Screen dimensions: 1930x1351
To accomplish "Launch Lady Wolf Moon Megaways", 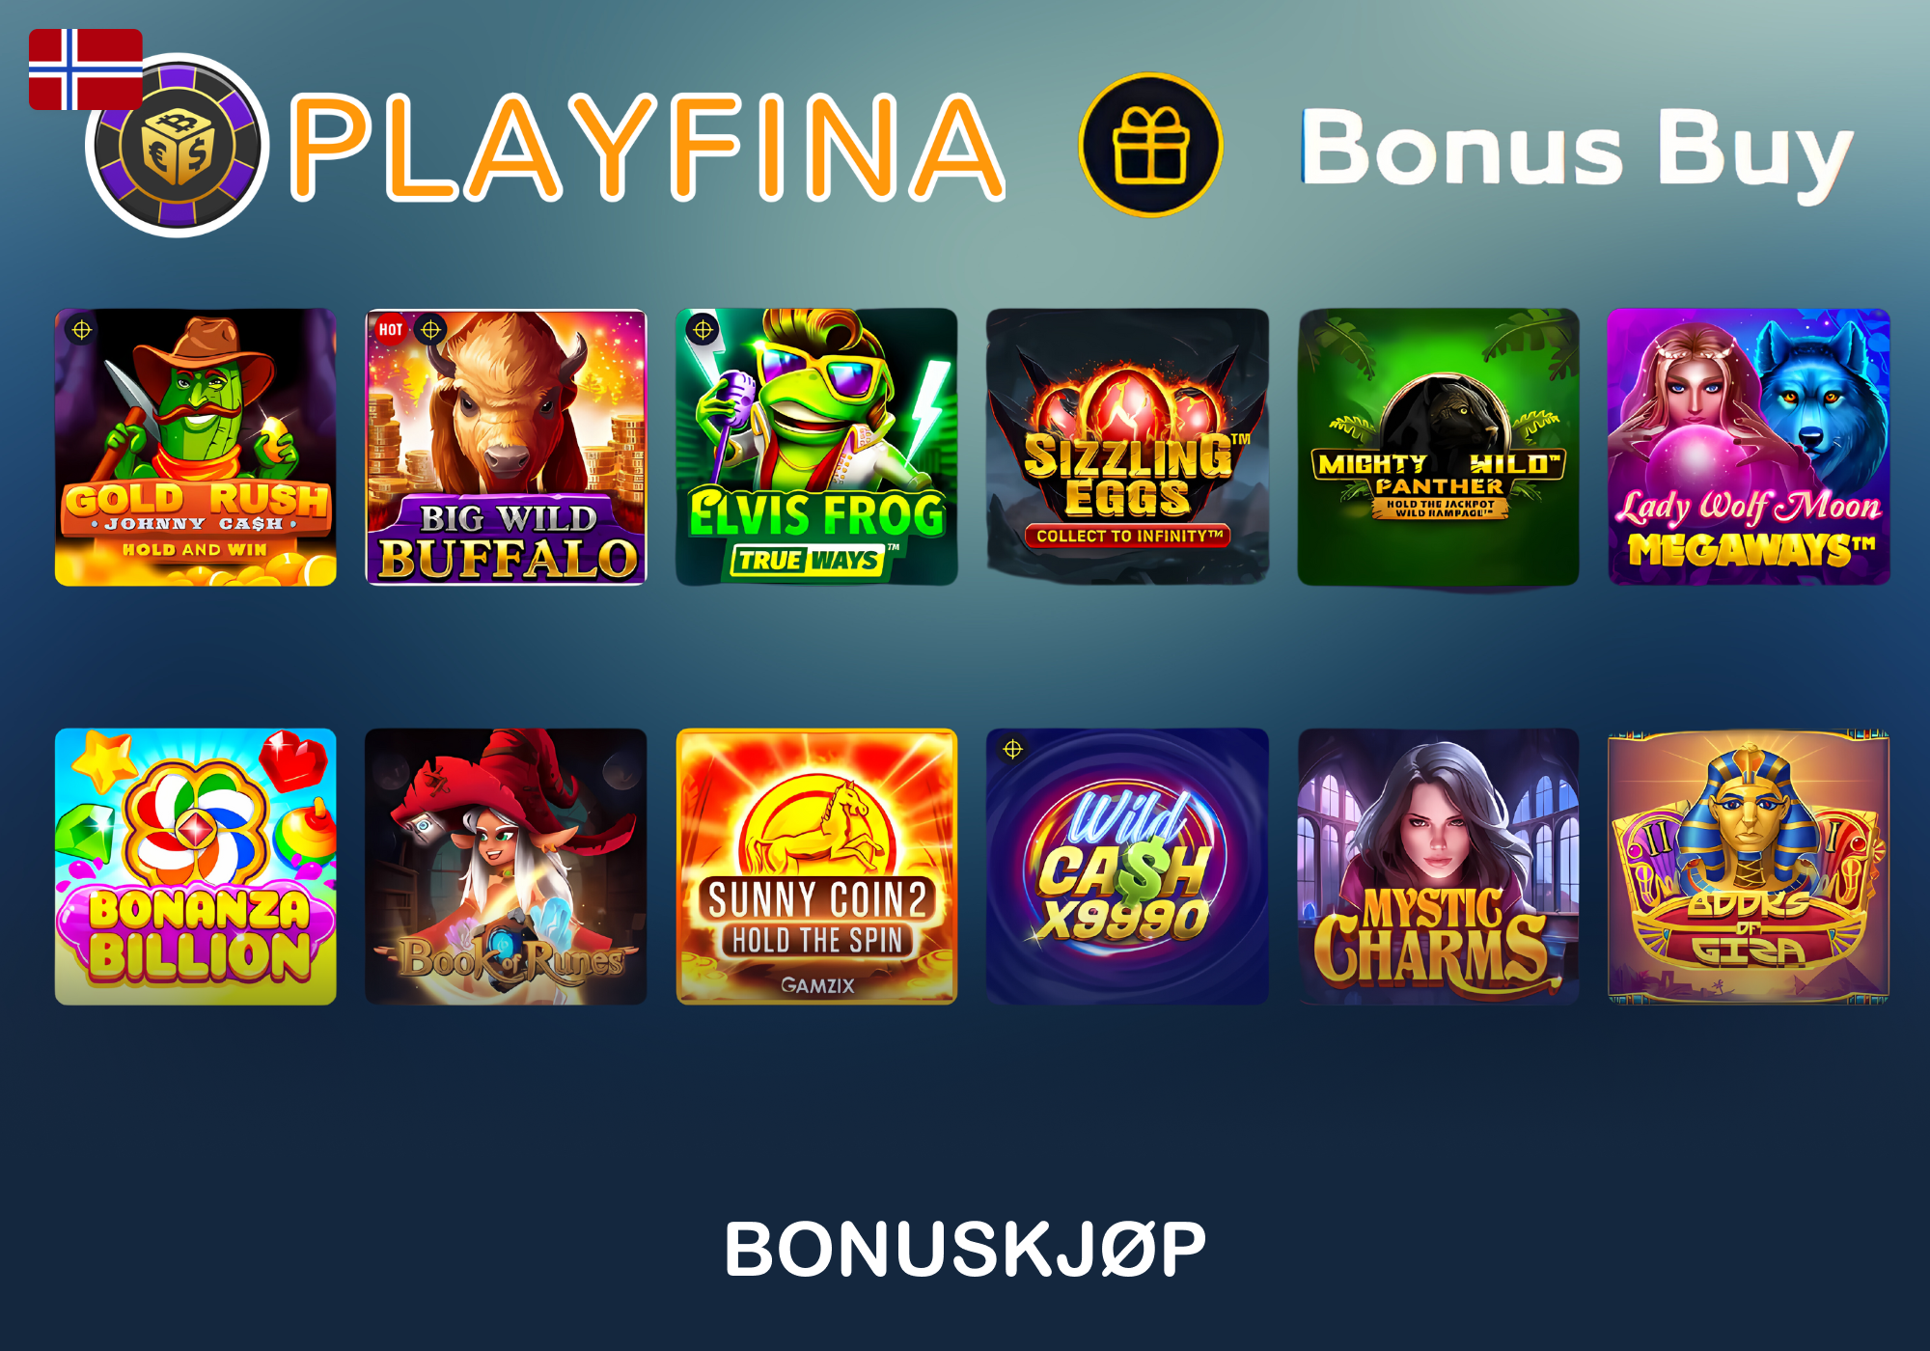I will pyautogui.click(x=1749, y=447).
